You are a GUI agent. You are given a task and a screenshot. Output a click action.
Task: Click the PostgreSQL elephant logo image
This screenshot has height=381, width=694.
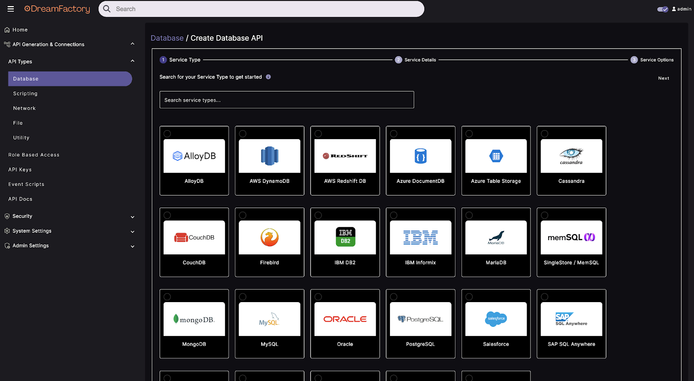(421, 319)
